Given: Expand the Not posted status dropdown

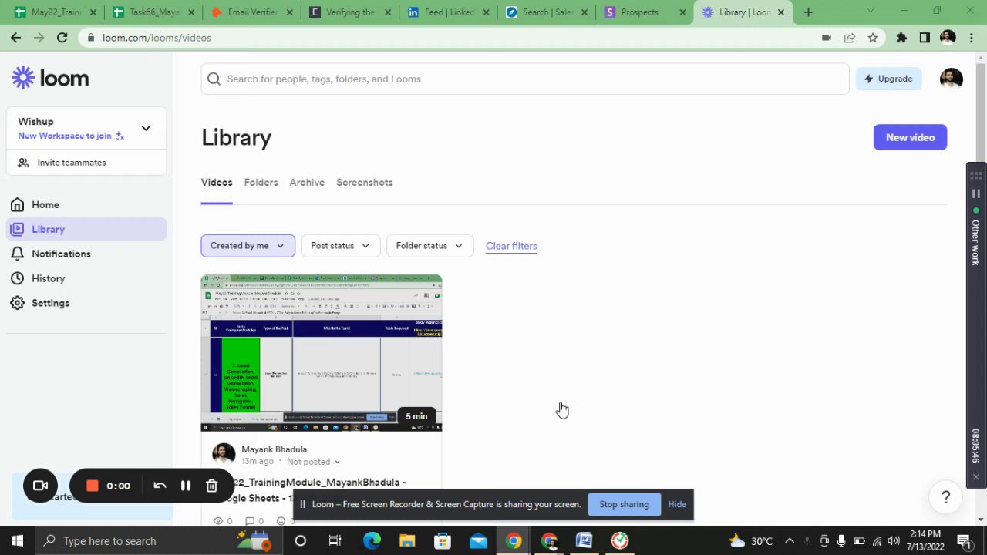Looking at the screenshot, I should coord(313,462).
